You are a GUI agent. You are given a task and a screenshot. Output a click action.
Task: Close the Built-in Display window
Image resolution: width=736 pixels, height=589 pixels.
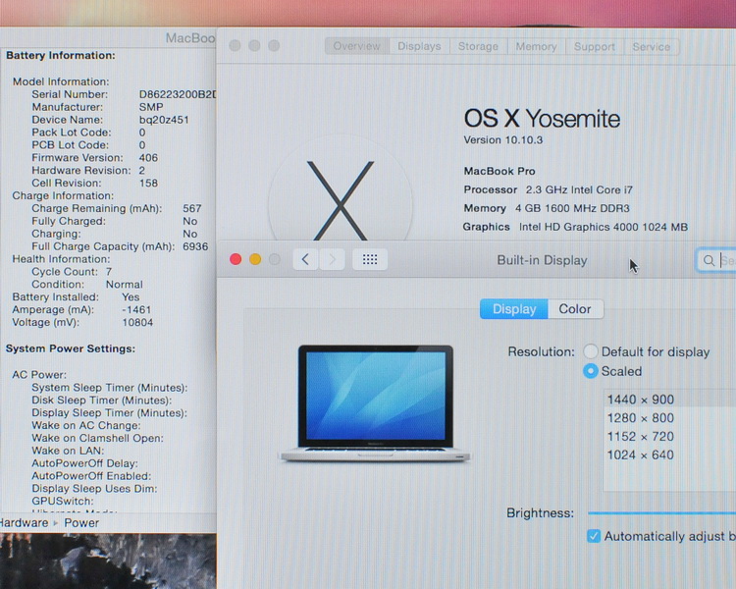click(x=236, y=259)
